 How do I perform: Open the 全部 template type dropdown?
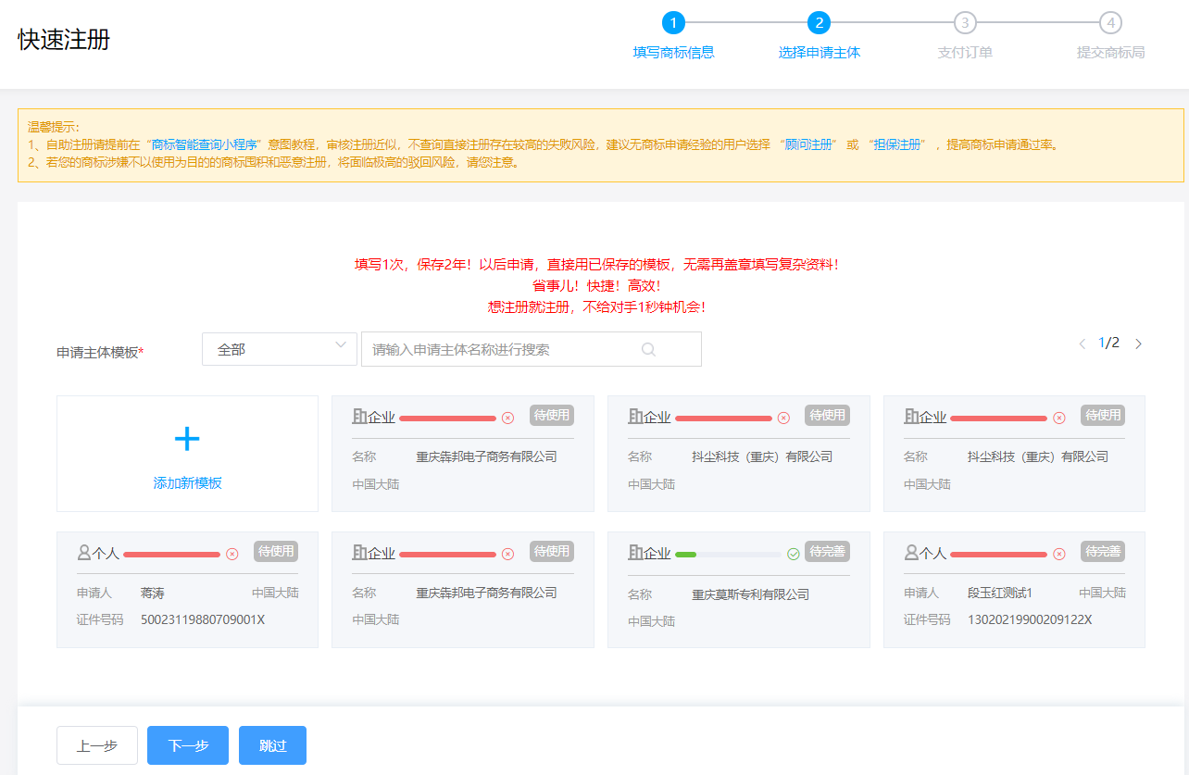[x=280, y=349]
